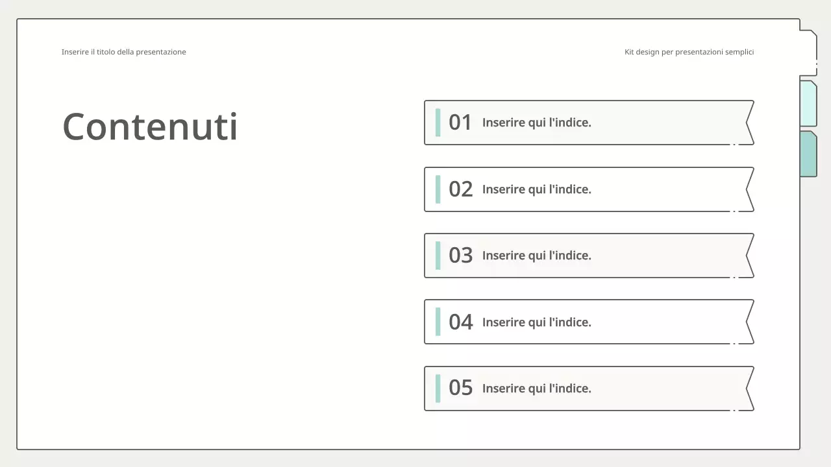Select the light mint folder tab
This screenshot has width=831, height=467.
[808, 104]
